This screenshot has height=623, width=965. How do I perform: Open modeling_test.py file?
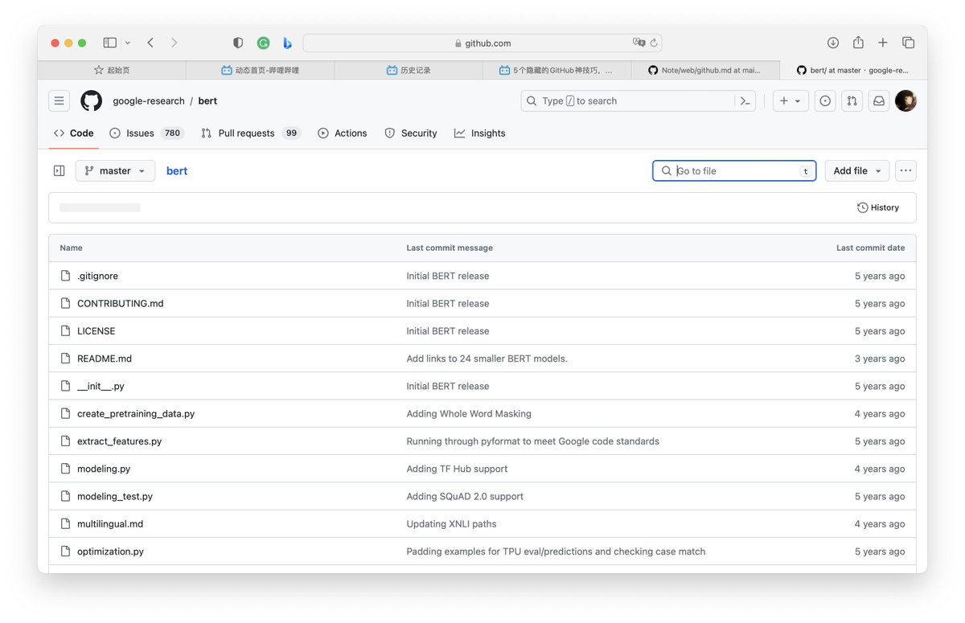115,497
